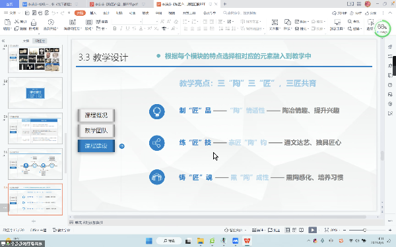Click the zoom out minus button
Viewport: 396px width, 247px height.
(x=345, y=230)
